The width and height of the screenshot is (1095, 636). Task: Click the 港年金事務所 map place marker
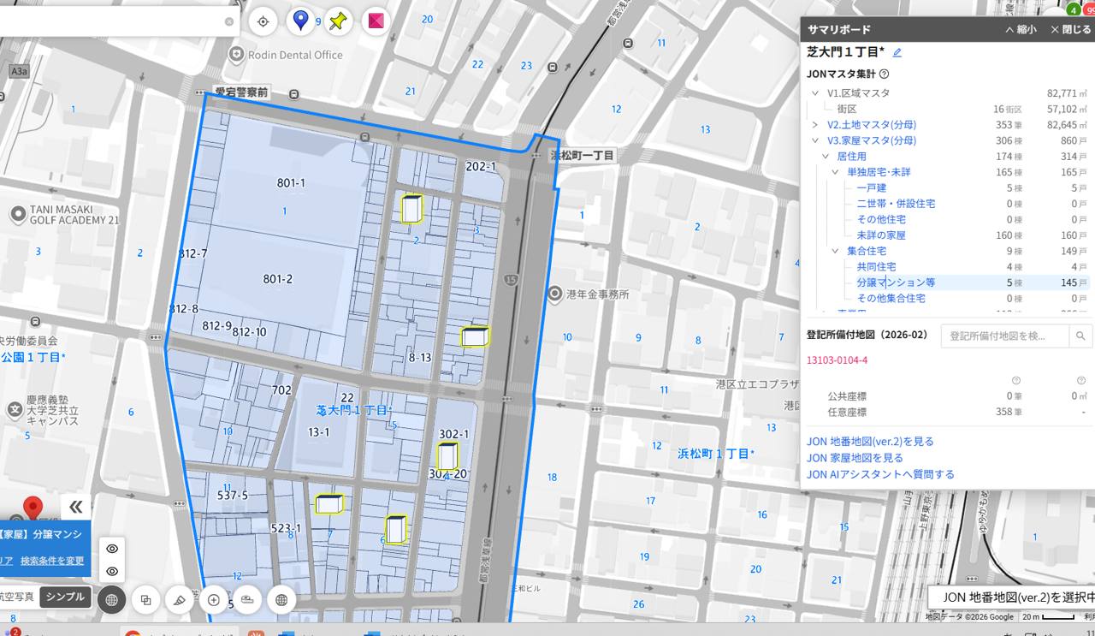(x=553, y=294)
